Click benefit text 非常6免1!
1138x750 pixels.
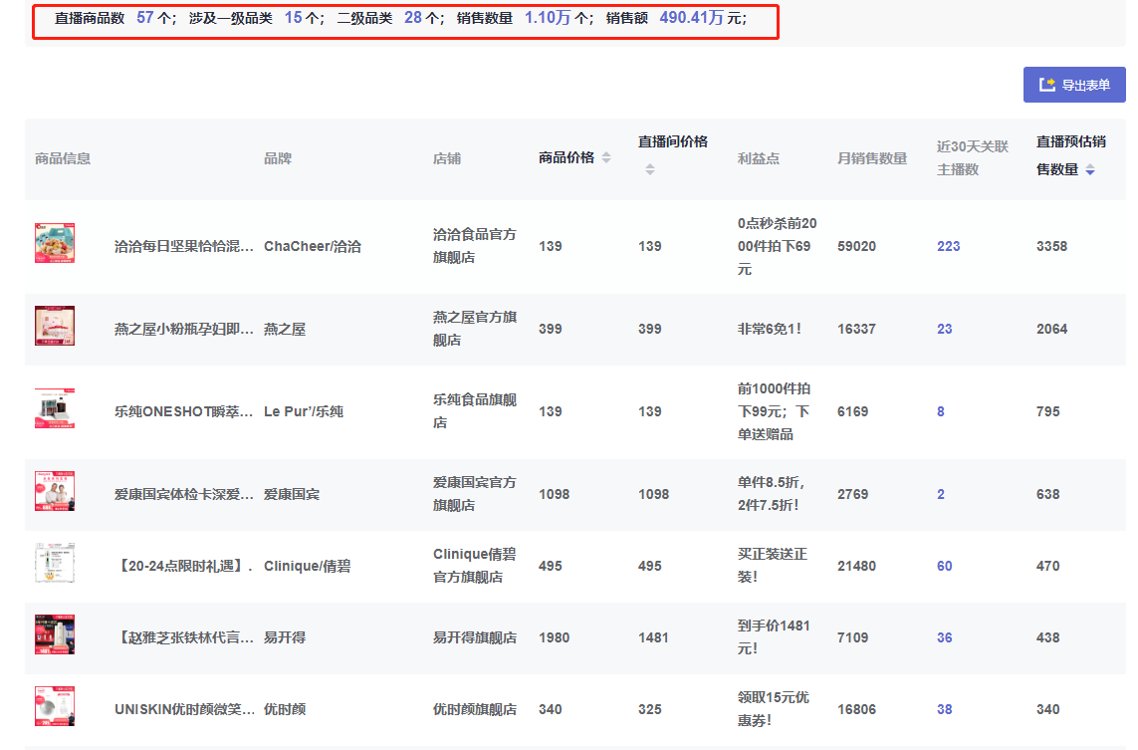click(770, 329)
